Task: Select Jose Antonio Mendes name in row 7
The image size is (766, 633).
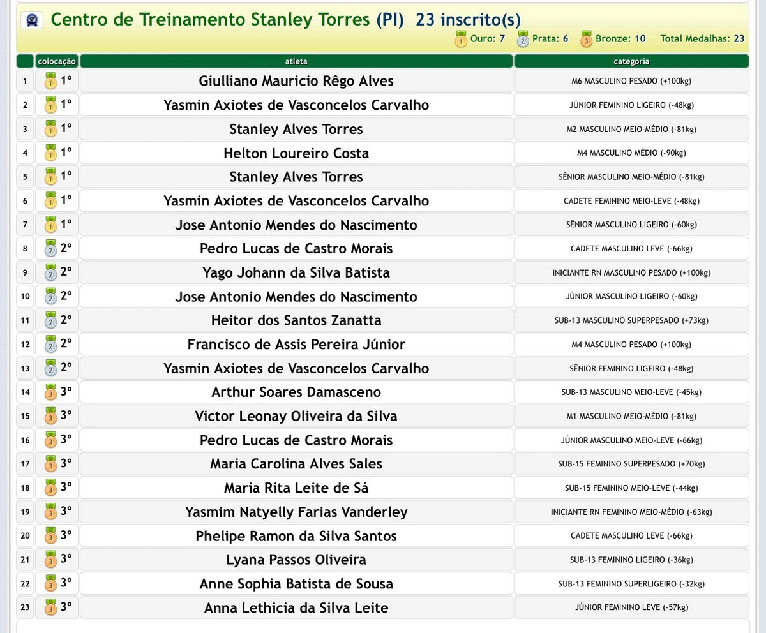Action: click(296, 225)
